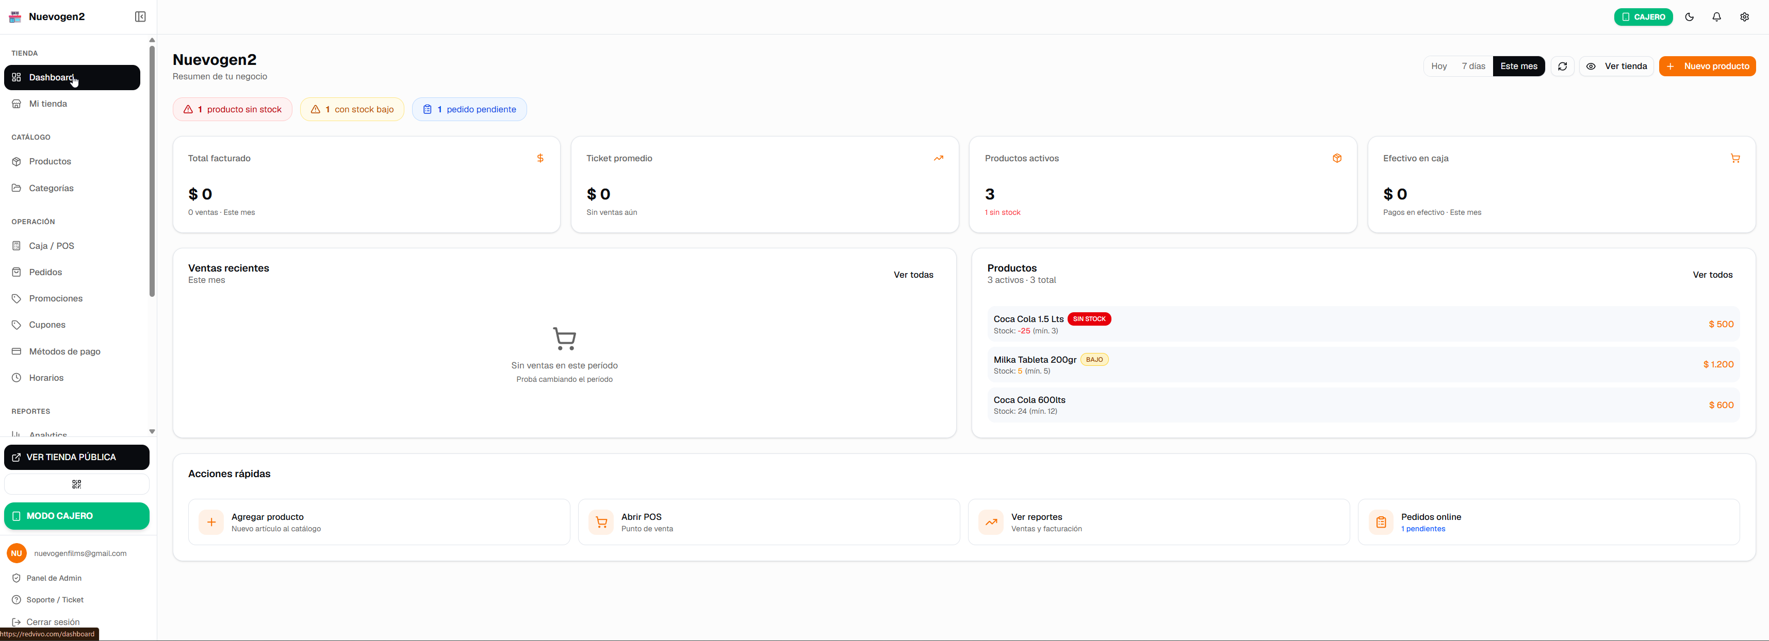Open Cupones in the sidebar

pyautogui.click(x=72, y=325)
